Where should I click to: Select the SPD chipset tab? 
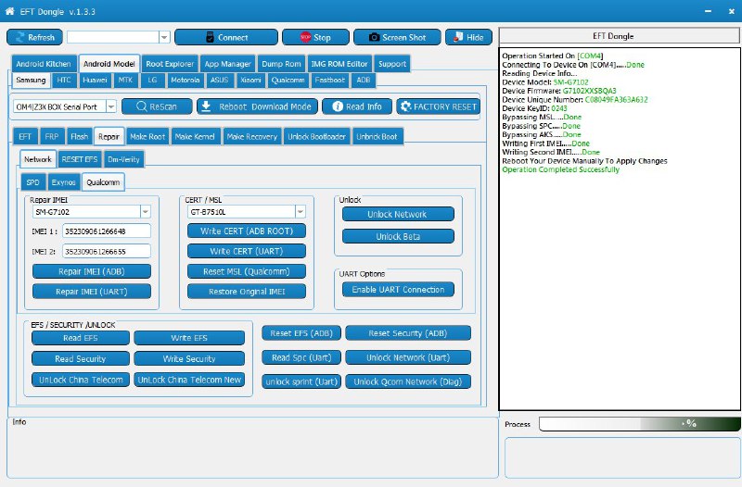click(33, 182)
